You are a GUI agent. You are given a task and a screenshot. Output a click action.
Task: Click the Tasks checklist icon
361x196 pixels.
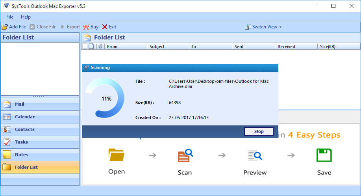(x=7, y=142)
